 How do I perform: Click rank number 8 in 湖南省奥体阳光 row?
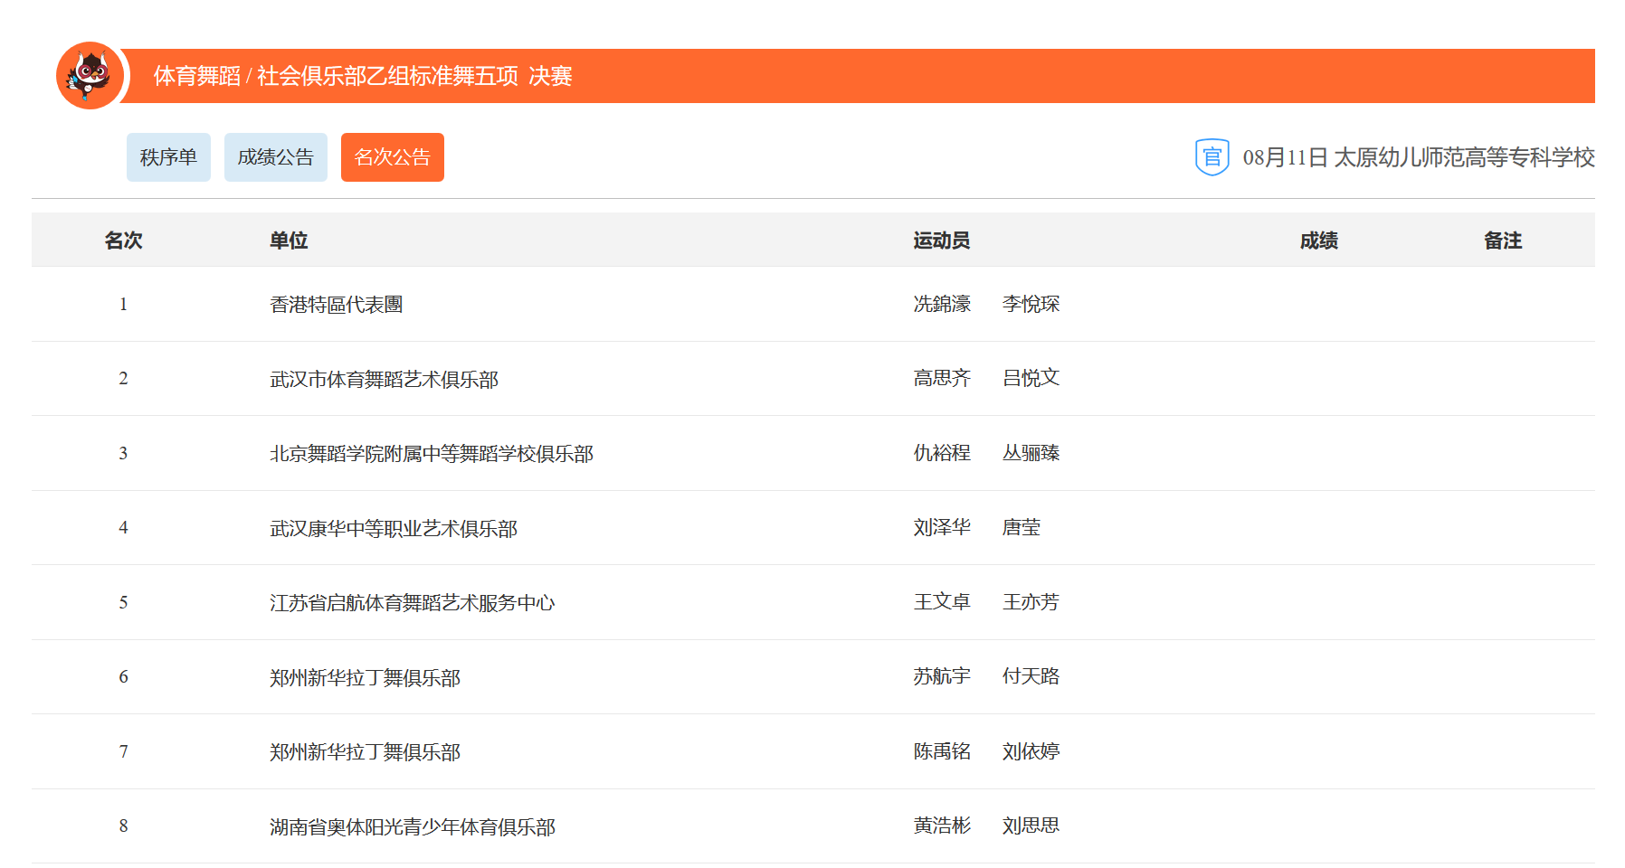pyautogui.click(x=124, y=826)
